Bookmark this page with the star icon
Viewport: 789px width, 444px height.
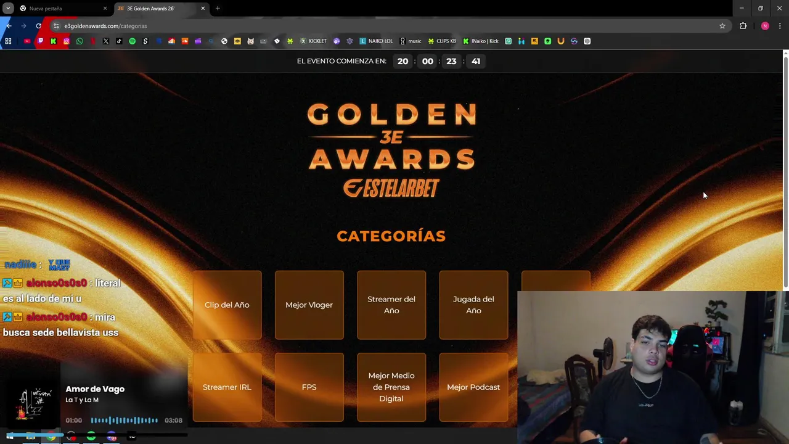722,26
